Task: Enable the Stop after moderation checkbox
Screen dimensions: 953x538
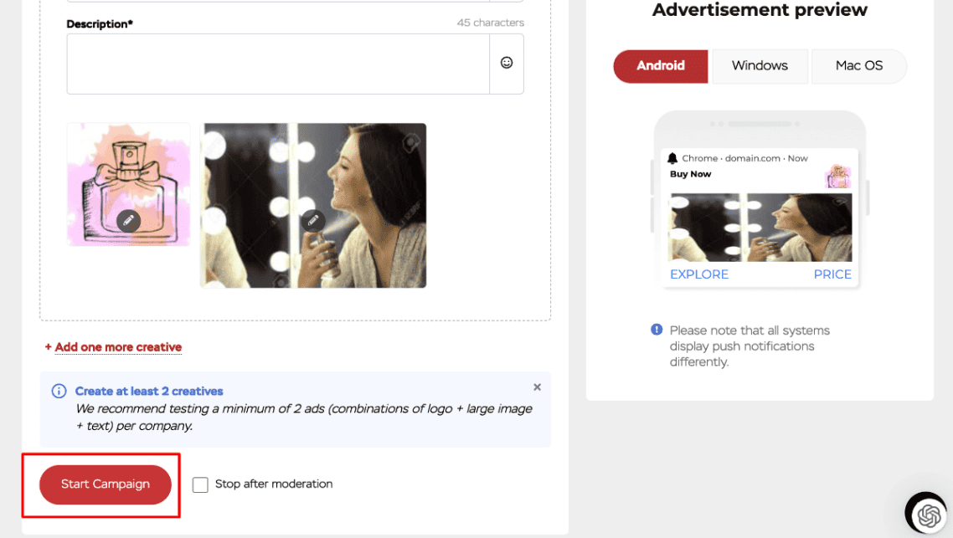Action: coord(200,484)
